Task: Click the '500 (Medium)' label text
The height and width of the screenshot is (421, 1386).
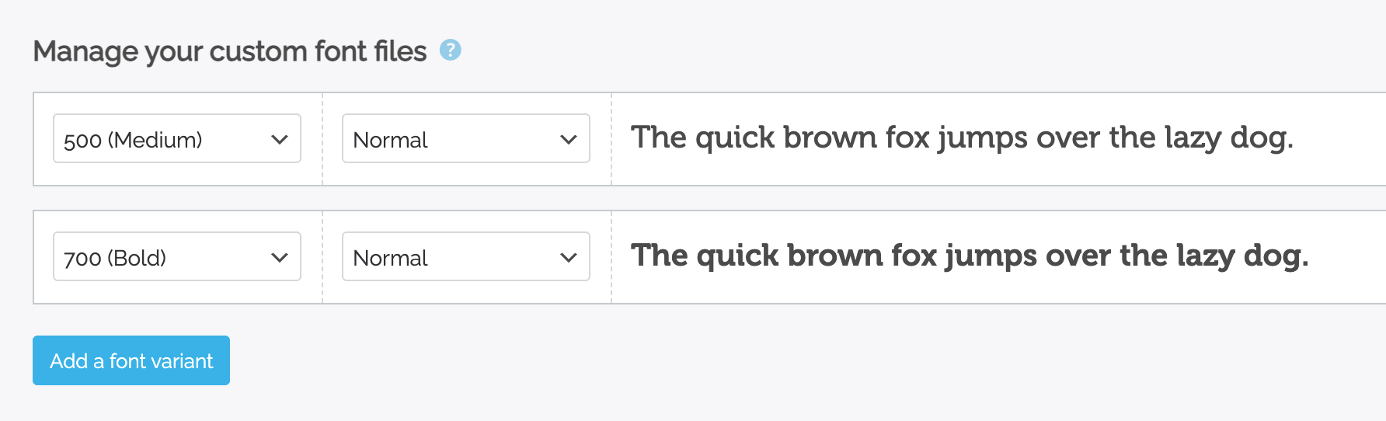Action: [x=133, y=141]
